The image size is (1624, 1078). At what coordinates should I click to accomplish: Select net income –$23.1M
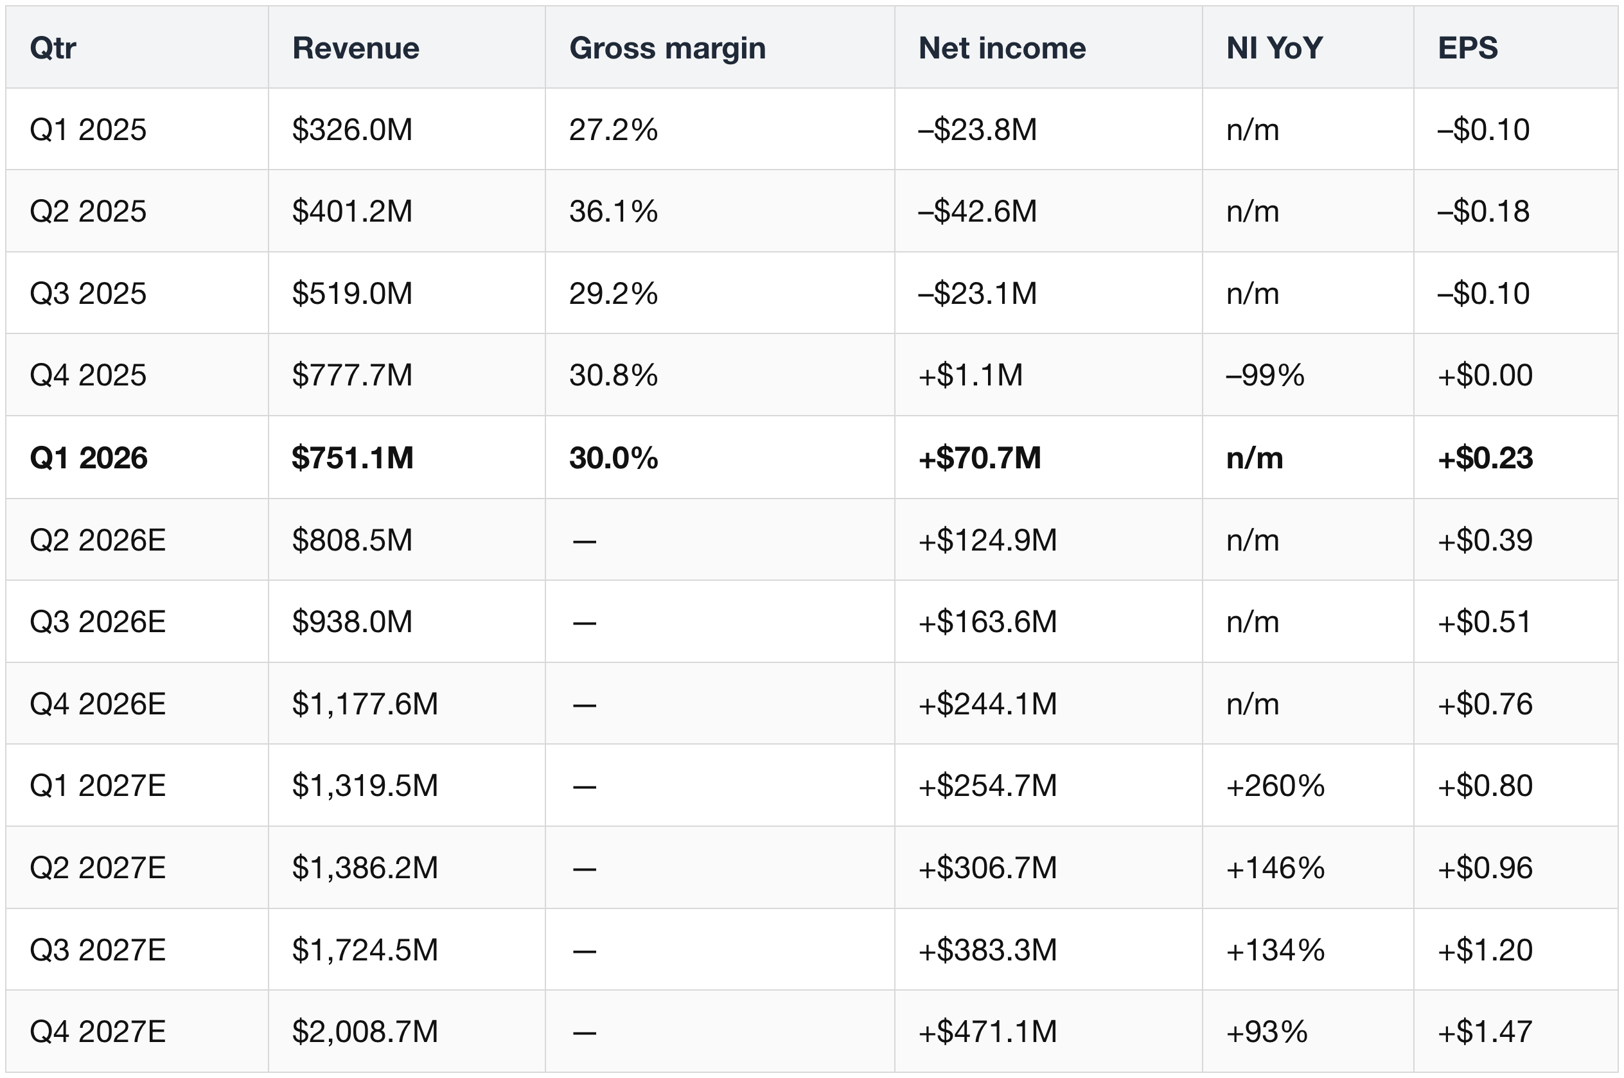click(x=977, y=294)
